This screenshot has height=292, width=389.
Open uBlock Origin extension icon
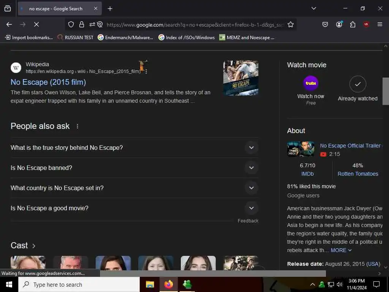click(366, 24)
